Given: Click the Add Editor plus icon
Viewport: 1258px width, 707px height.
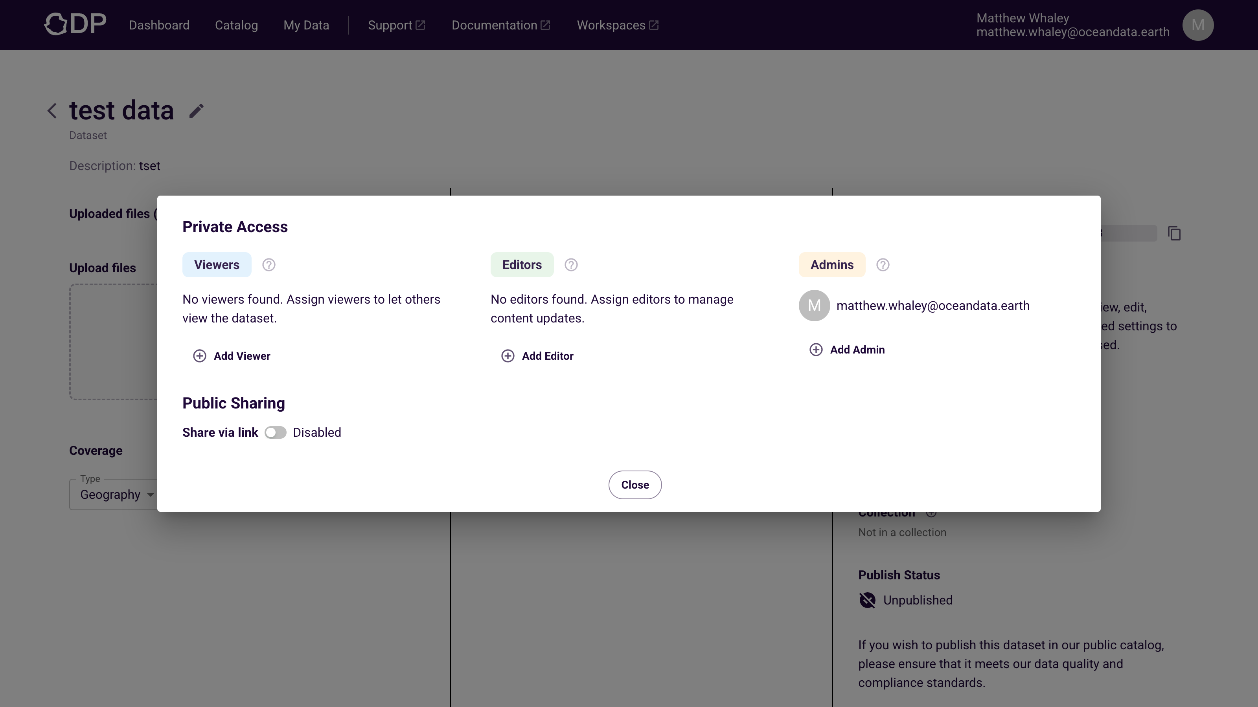Looking at the screenshot, I should [508, 356].
